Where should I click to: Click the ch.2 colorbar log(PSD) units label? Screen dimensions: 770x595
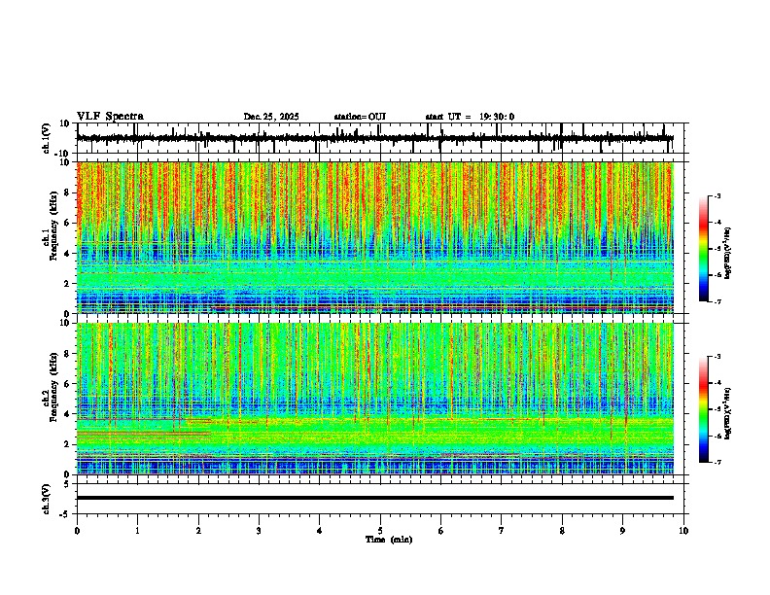click(x=727, y=414)
